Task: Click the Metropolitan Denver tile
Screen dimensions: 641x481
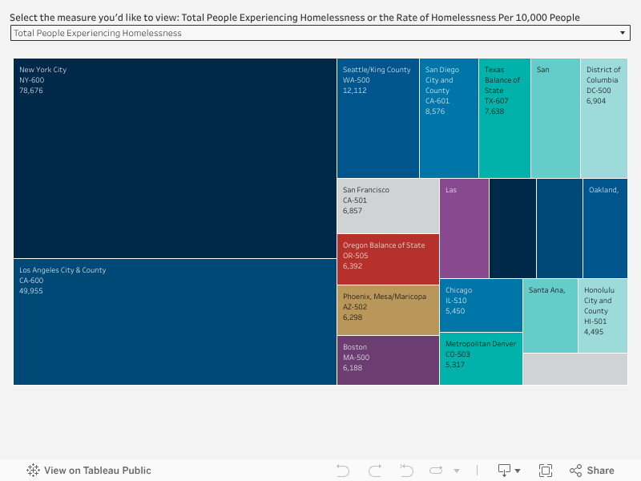Action: coord(481,359)
